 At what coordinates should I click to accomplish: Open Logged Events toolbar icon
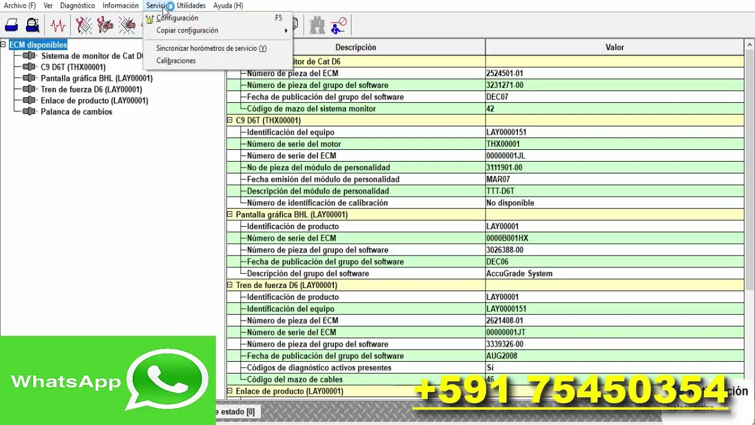tap(127, 25)
